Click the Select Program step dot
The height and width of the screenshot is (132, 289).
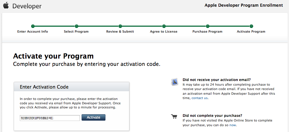tap(76, 26)
